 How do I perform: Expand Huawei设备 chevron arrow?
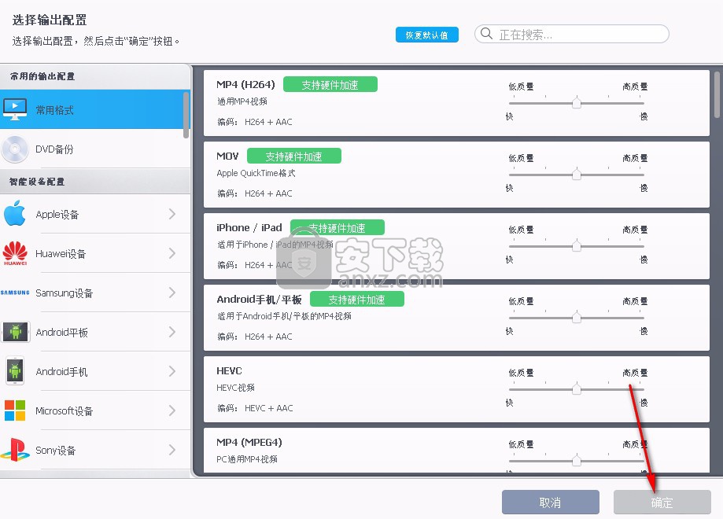pyautogui.click(x=172, y=253)
